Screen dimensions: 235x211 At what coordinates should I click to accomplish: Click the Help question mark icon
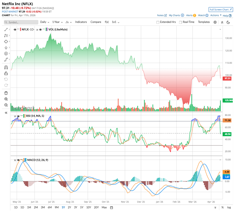point(230,16)
